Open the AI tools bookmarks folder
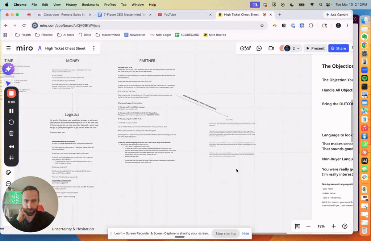This screenshot has height=241, width=371. point(66,35)
